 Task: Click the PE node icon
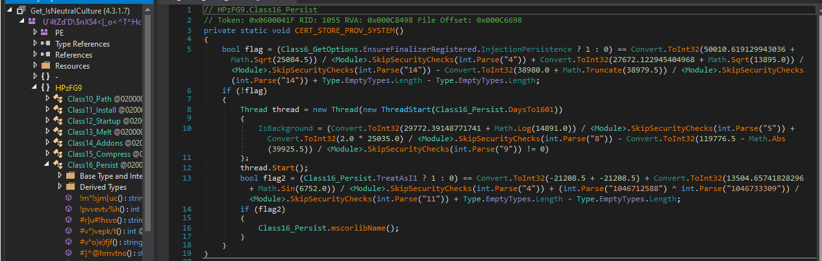pyautogui.click(x=45, y=32)
